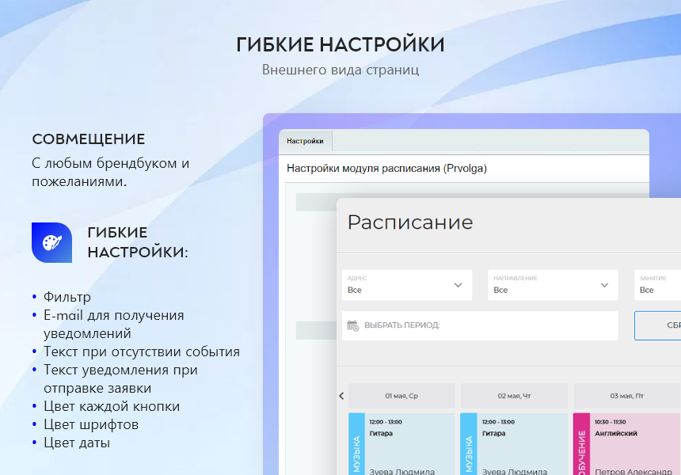The width and height of the screenshot is (681, 475).
Task: Click teacher Зуева Людмила under 01 мая
Action: pyautogui.click(x=402, y=471)
